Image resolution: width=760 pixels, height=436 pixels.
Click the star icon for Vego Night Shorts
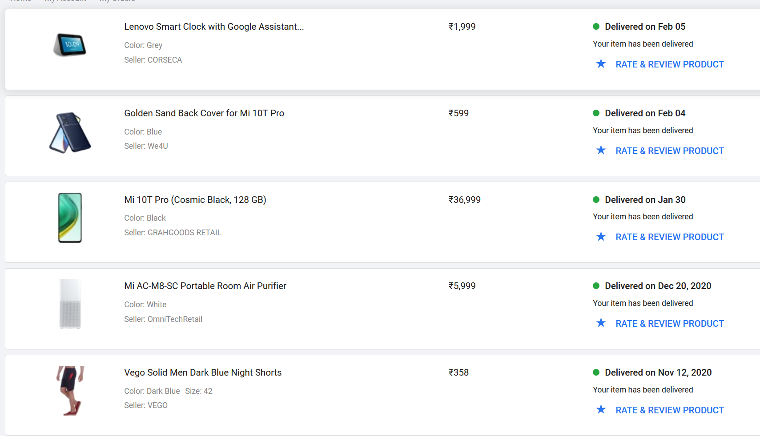click(601, 409)
